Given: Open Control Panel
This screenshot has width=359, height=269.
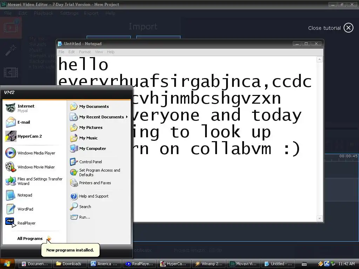Looking at the screenshot, I should click(99, 162).
